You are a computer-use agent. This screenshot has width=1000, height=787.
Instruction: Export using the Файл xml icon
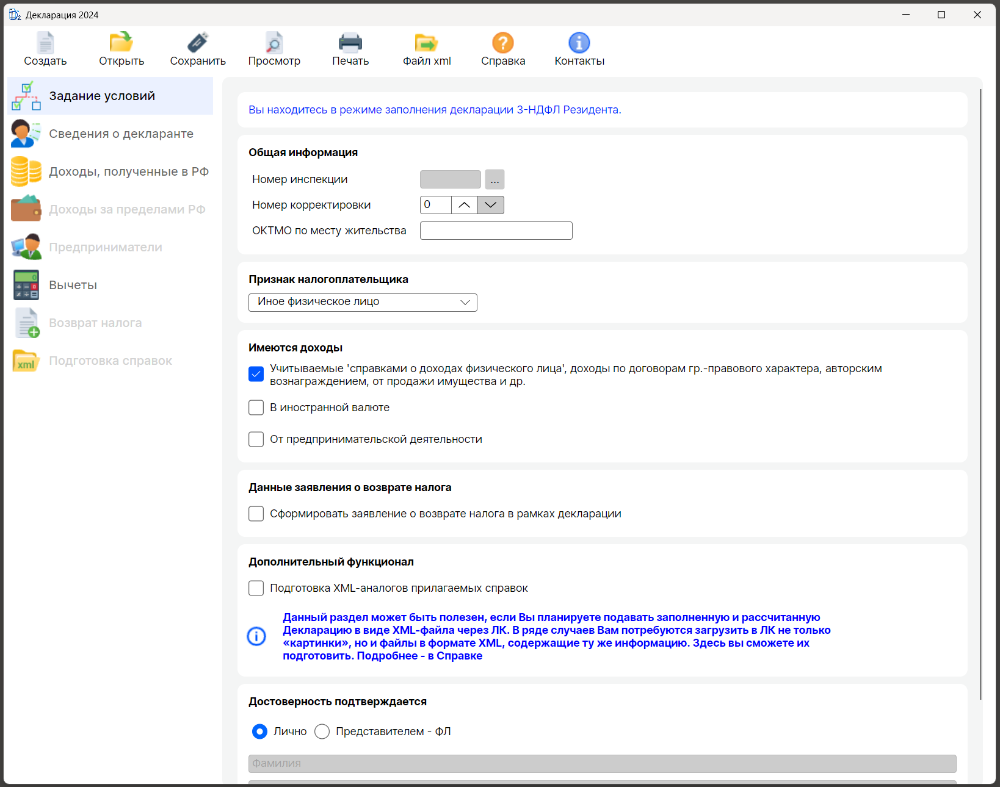click(x=427, y=43)
